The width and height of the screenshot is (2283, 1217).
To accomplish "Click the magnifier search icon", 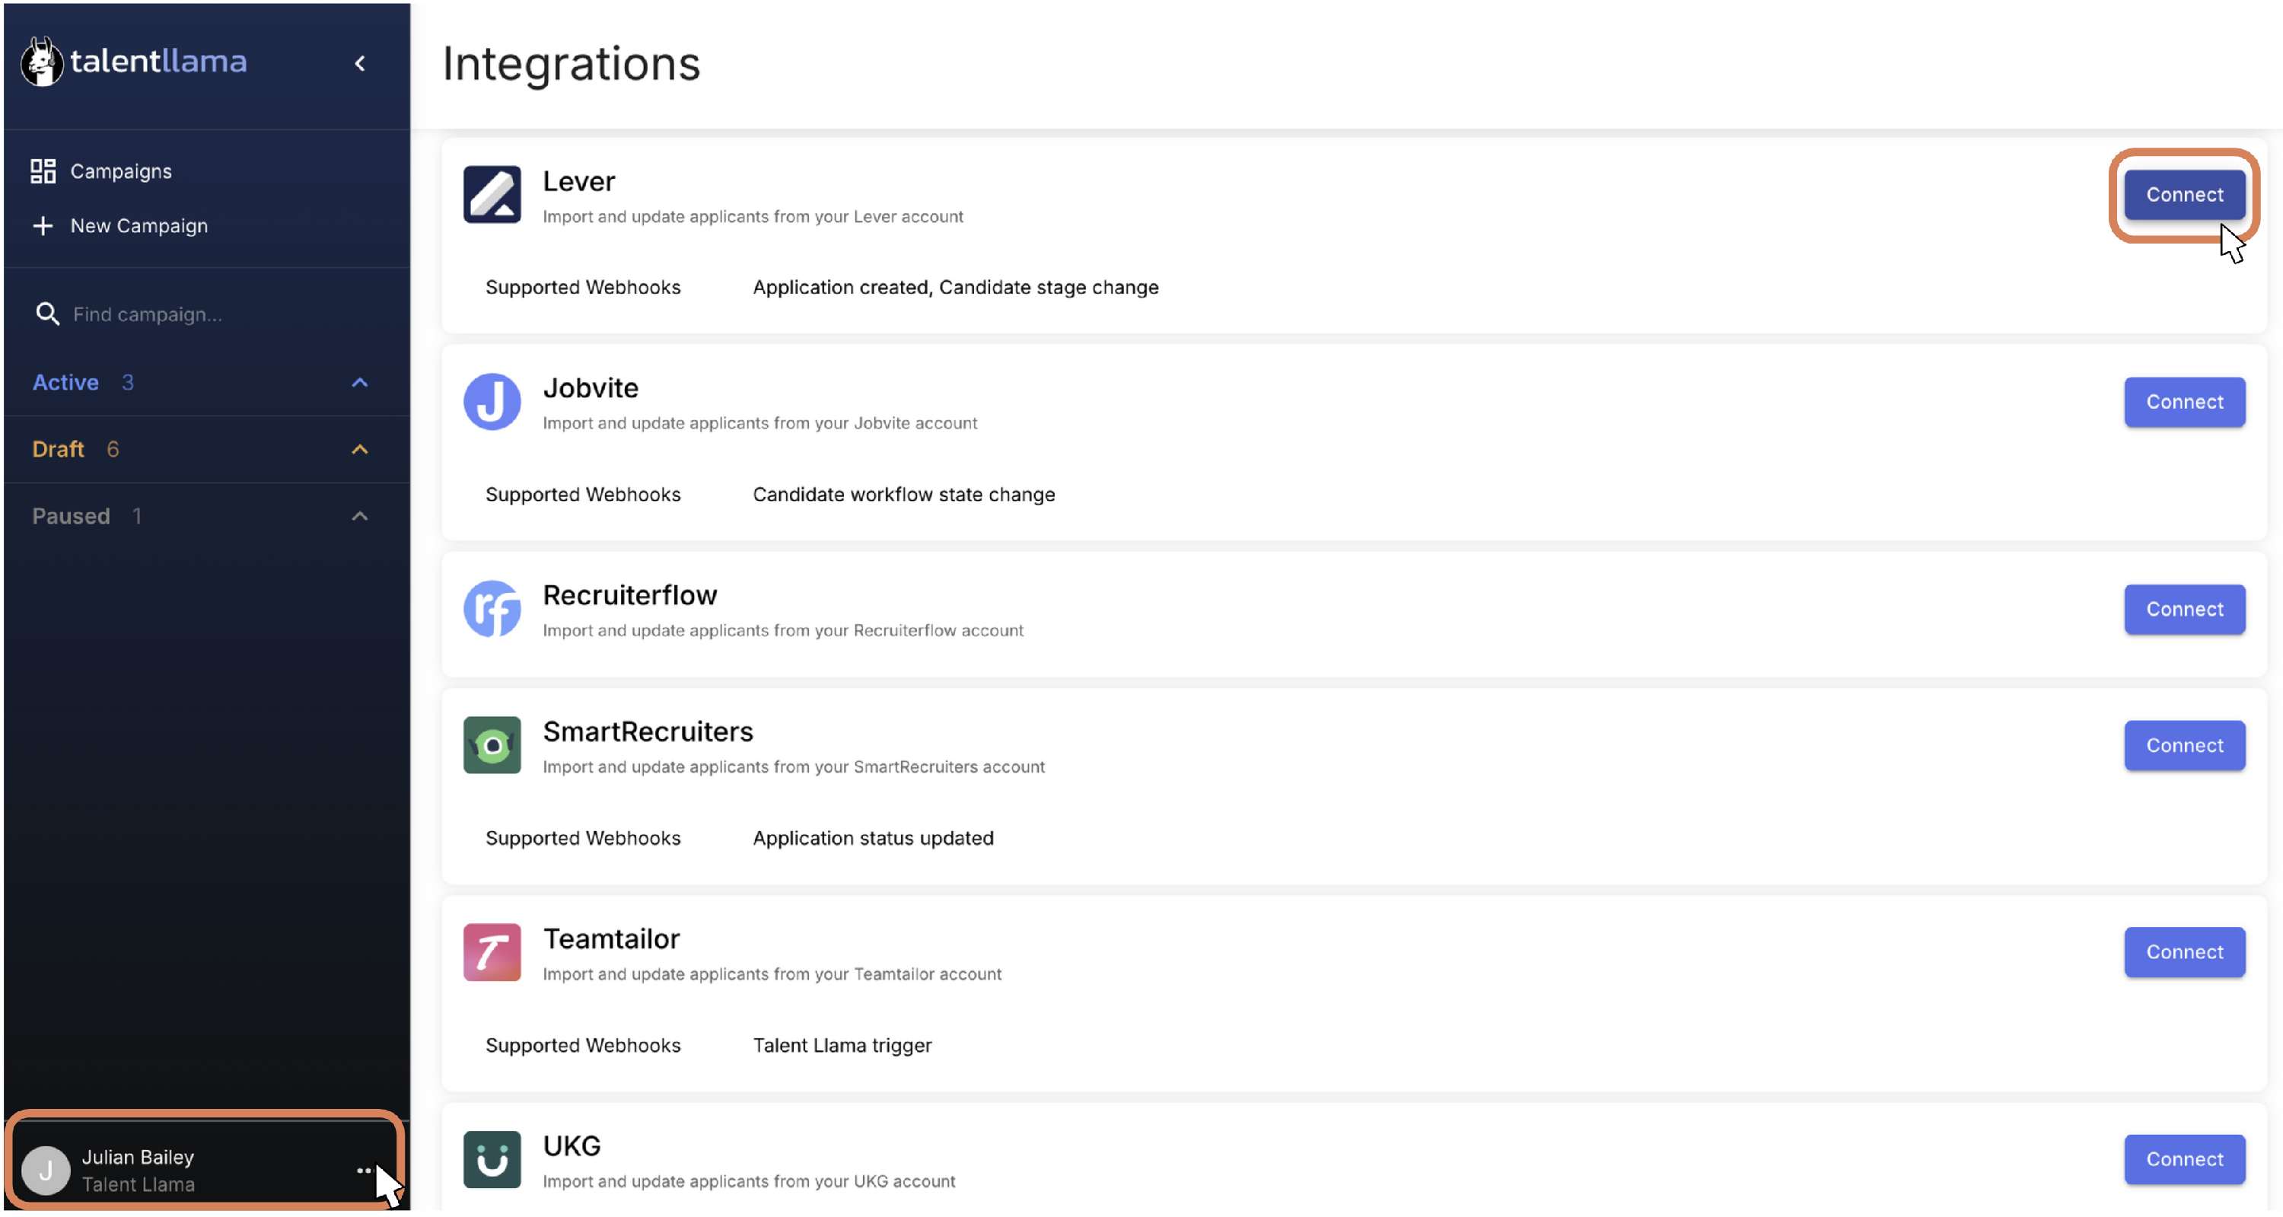I will coord(47,314).
